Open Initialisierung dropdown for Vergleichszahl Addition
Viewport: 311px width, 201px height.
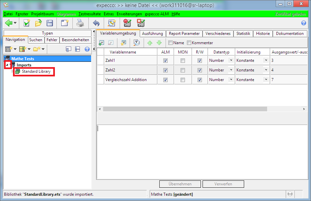coord(266,80)
